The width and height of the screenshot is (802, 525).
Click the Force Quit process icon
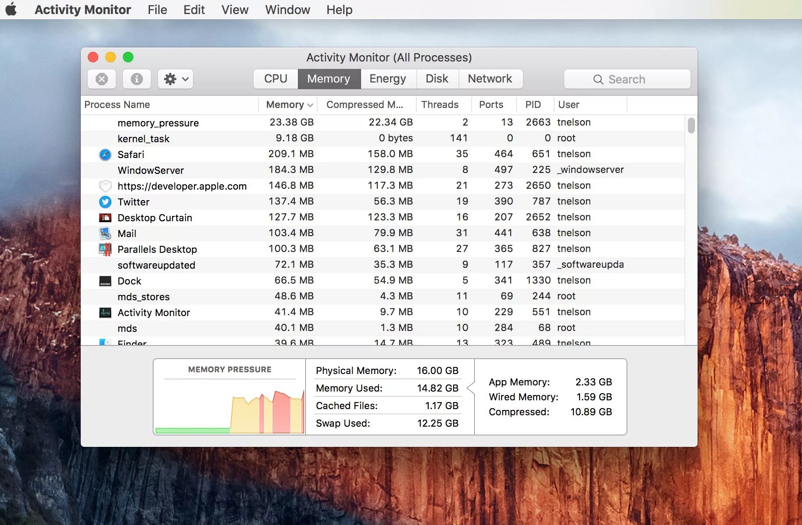point(102,79)
